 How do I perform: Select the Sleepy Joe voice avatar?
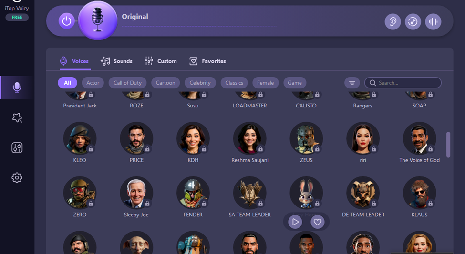pyautogui.click(x=136, y=193)
